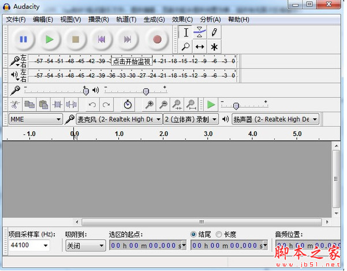This screenshot has width=347, height=271.
Task: Open the microphone recording device dropdown
Action: pyautogui.click(x=119, y=119)
